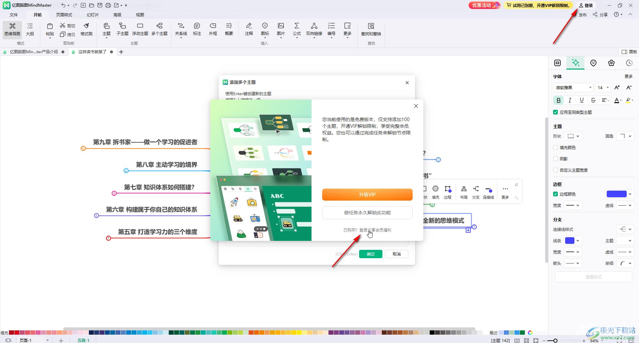
Task: Add a 标注 callout
Action: coord(197,29)
